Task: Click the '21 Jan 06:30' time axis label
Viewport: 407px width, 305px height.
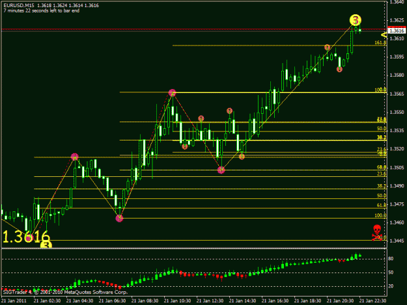Action: point(113,301)
